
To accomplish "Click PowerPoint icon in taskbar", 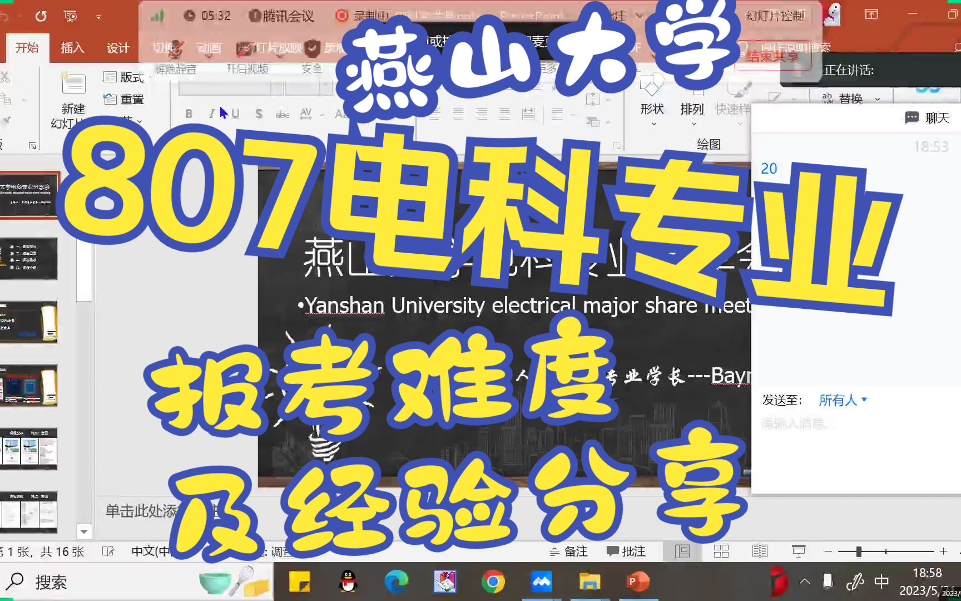I will pyautogui.click(x=637, y=582).
